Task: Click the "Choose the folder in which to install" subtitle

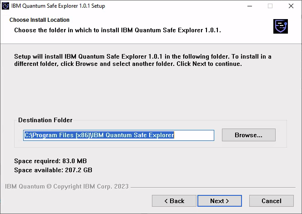Action: [117, 30]
